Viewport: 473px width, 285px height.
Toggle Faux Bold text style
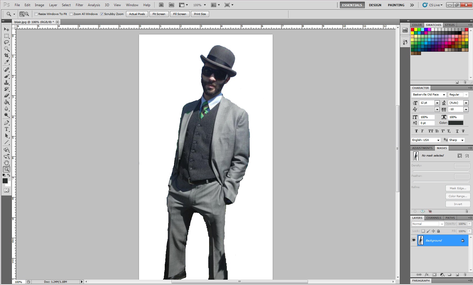click(x=416, y=131)
